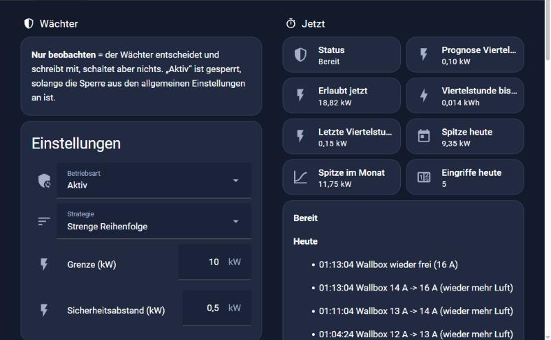551x340 pixels.
Task: Click the shield icon next to Betriebsart
Action: tap(44, 181)
